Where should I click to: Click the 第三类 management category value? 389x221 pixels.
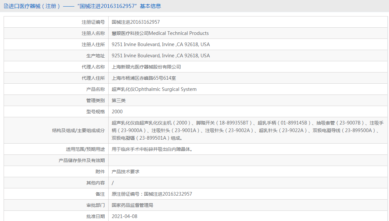tap(118, 100)
